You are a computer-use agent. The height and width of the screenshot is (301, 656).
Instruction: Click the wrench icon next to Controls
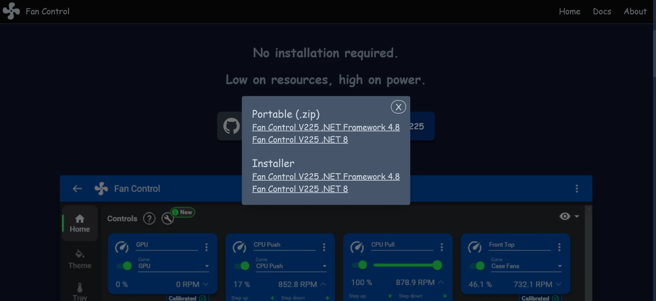tap(167, 219)
